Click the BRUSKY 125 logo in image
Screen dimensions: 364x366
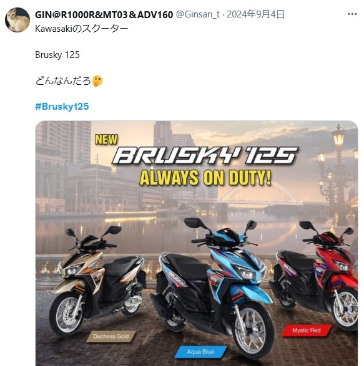pyautogui.click(x=205, y=155)
